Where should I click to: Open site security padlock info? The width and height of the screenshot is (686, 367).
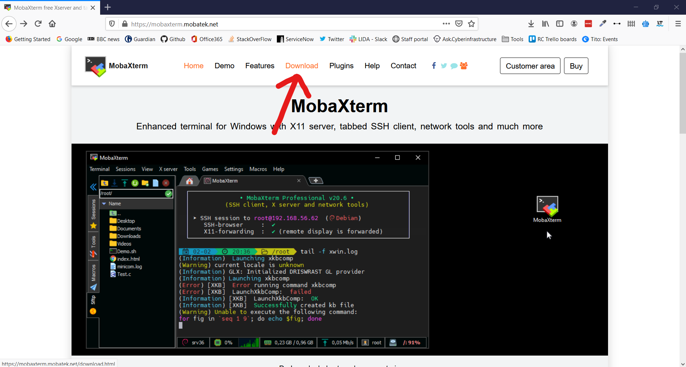[124, 24]
